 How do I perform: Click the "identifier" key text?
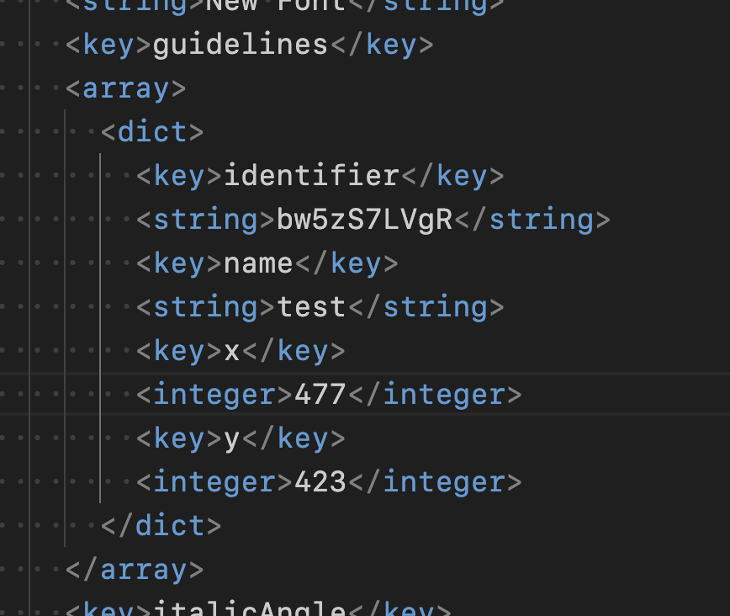click(311, 176)
